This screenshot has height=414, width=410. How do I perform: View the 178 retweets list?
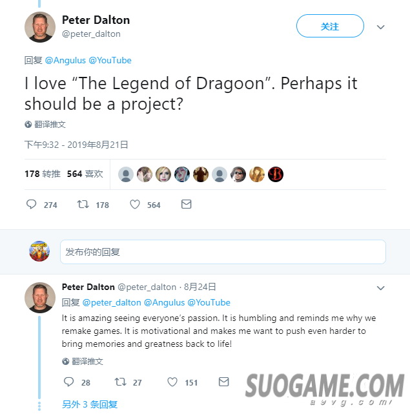[42, 174]
